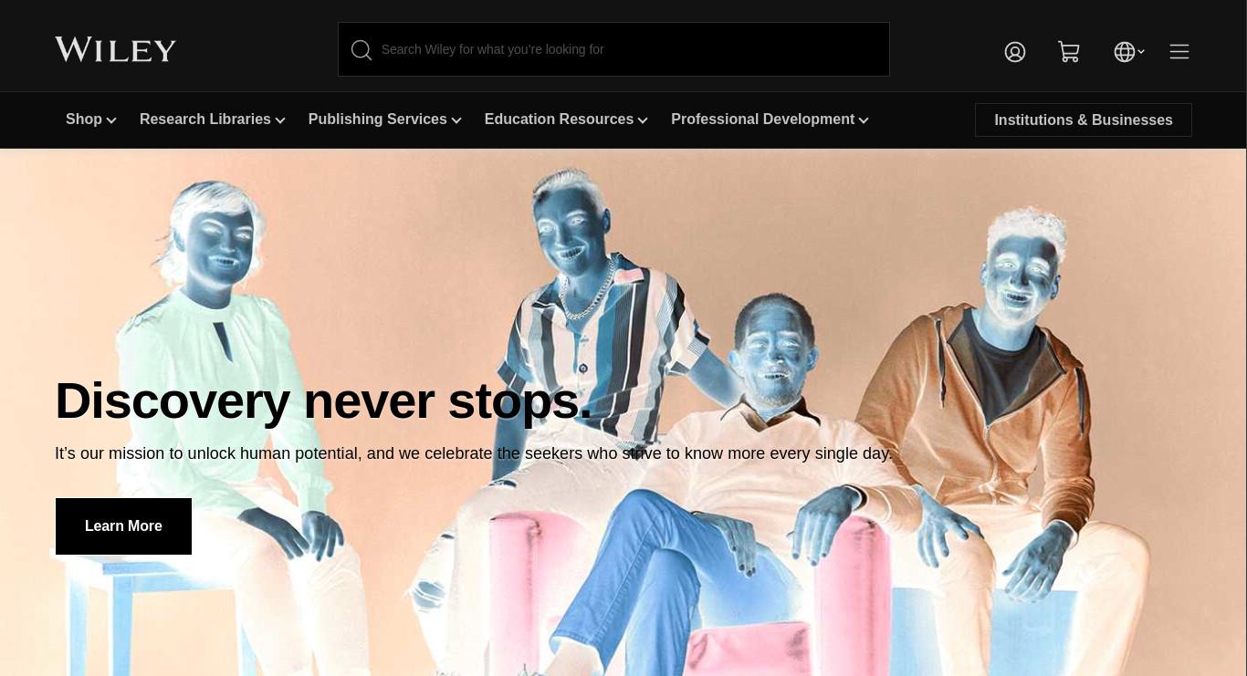The image size is (1247, 676).
Task: Expand the chevron beside the globe icon
Action: pos(1141,52)
